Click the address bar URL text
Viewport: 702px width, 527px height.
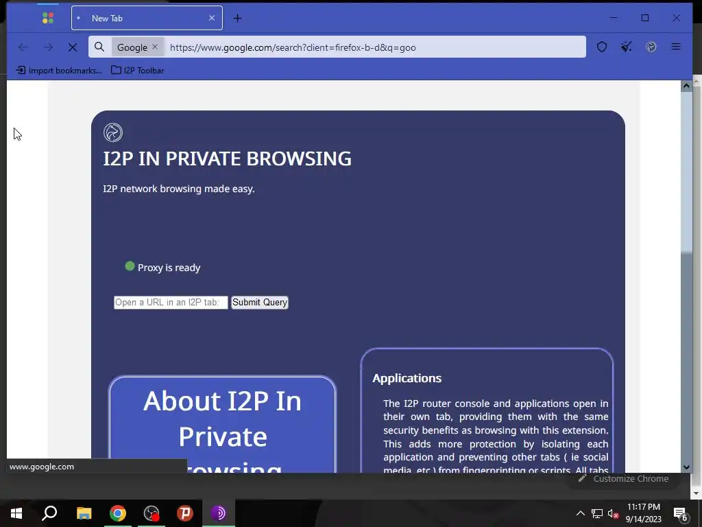pyautogui.click(x=293, y=47)
